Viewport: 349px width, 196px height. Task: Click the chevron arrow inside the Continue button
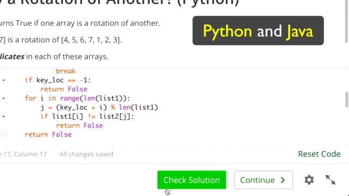point(283,180)
